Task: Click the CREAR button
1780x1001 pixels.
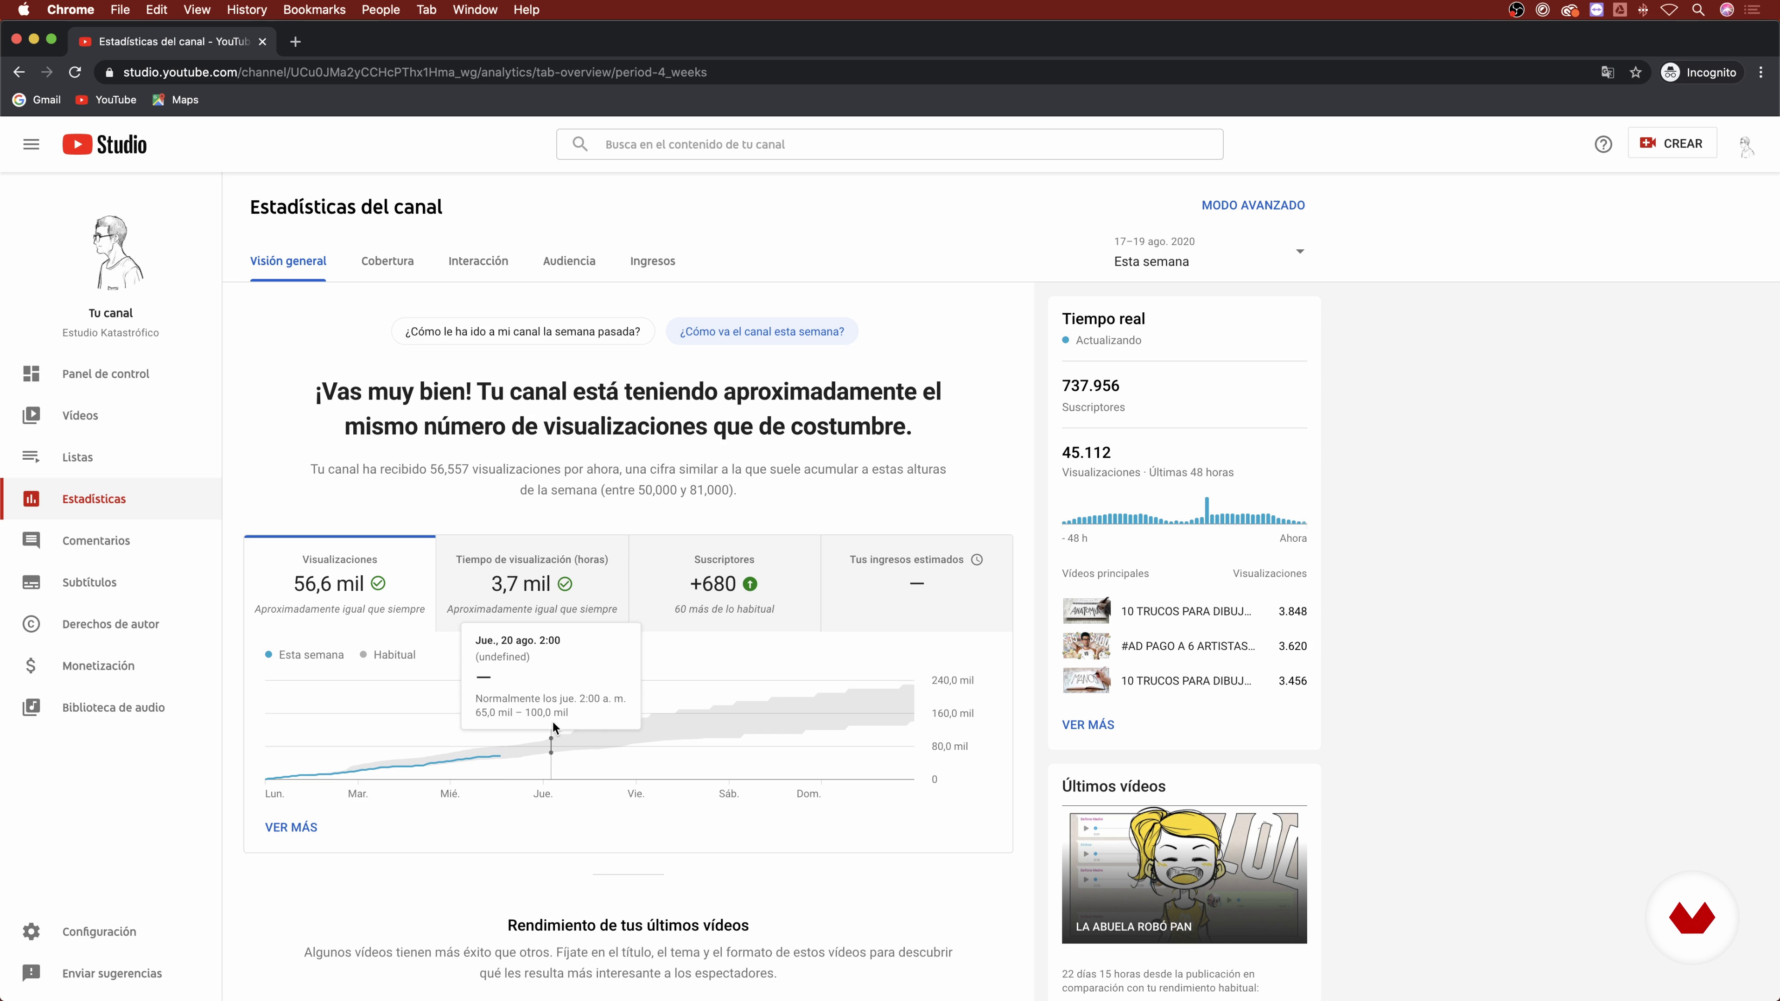Action: [1672, 144]
